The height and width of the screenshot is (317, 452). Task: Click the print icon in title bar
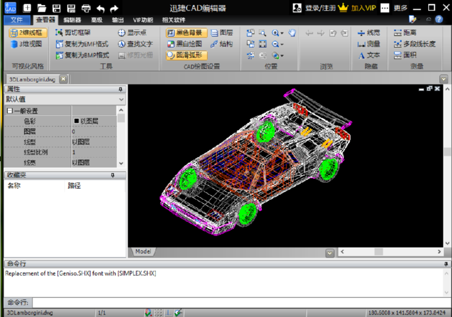(86, 9)
